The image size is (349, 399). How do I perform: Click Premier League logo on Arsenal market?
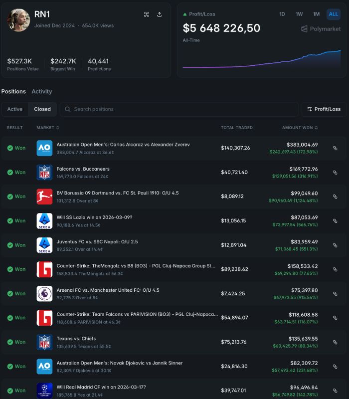(44, 294)
